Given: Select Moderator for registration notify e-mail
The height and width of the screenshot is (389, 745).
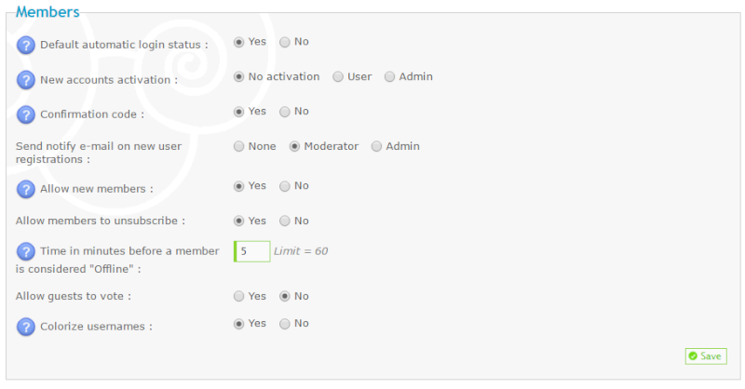Looking at the screenshot, I should tap(294, 146).
